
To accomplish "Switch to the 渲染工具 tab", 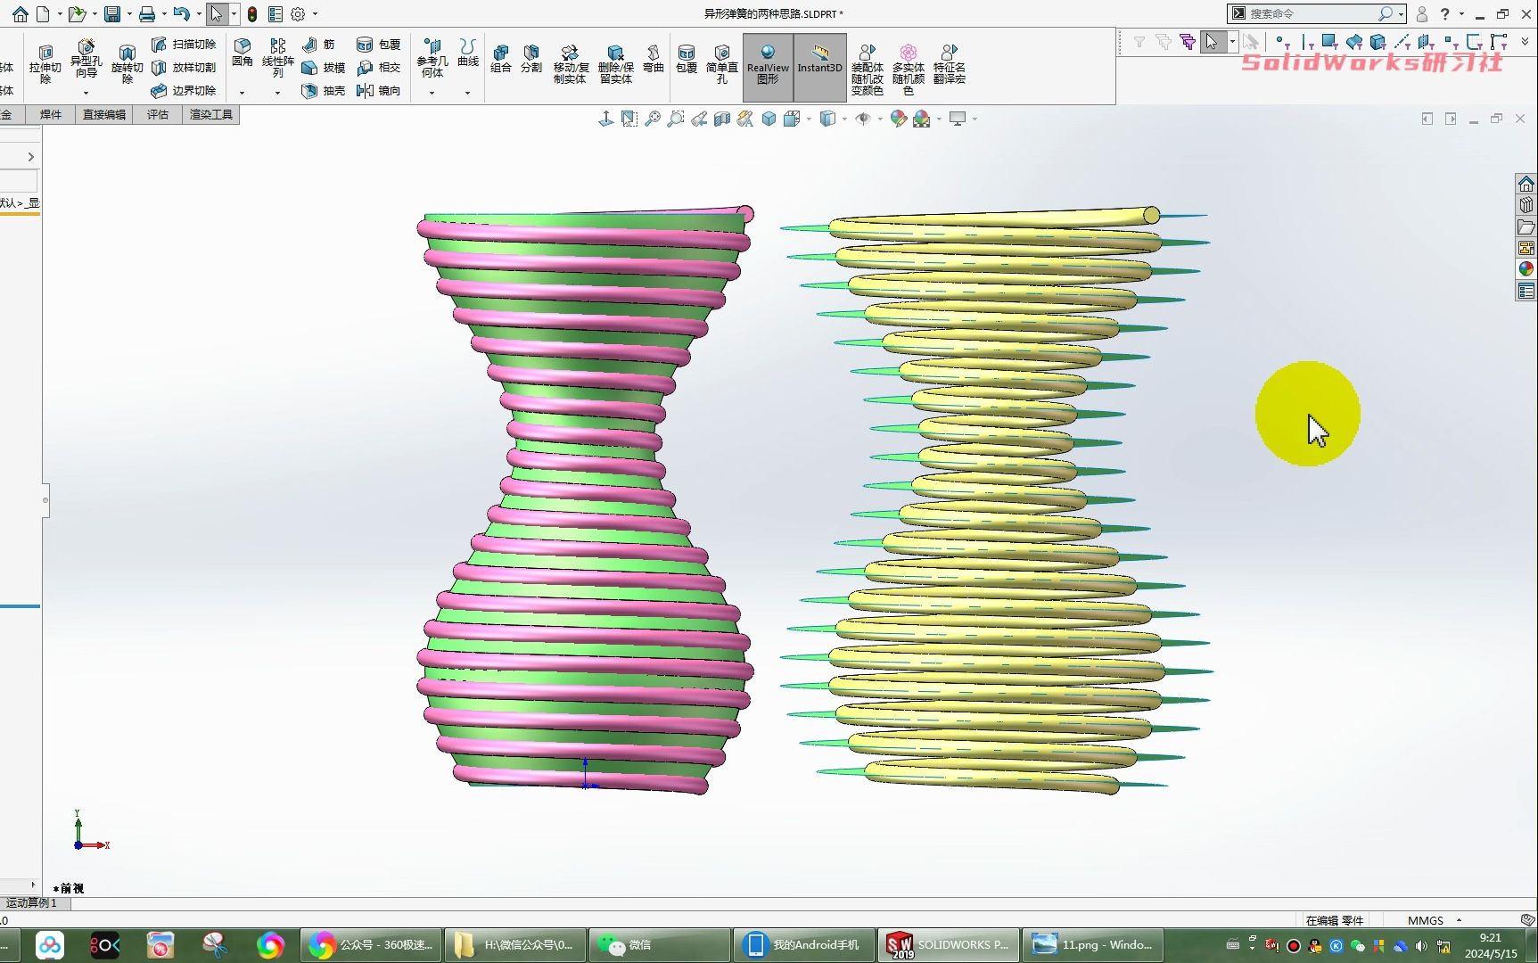I will pyautogui.click(x=211, y=114).
